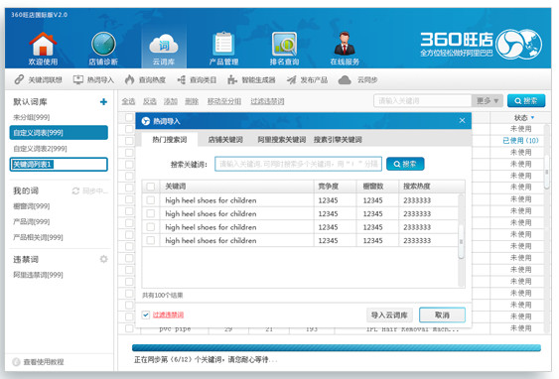Edit the 关键词列表1 name field
Image resolution: width=559 pixels, height=379 pixels.
59,165
